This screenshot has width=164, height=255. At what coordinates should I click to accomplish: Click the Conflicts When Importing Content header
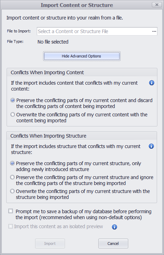[47, 72]
